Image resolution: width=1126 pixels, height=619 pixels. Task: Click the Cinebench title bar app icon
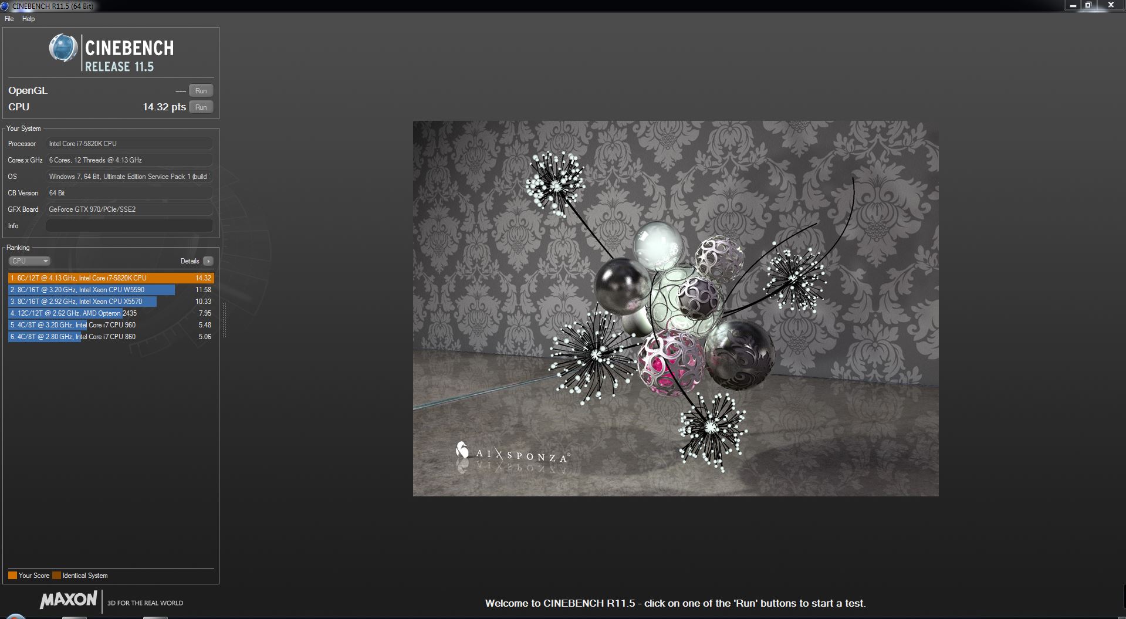click(5, 6)
